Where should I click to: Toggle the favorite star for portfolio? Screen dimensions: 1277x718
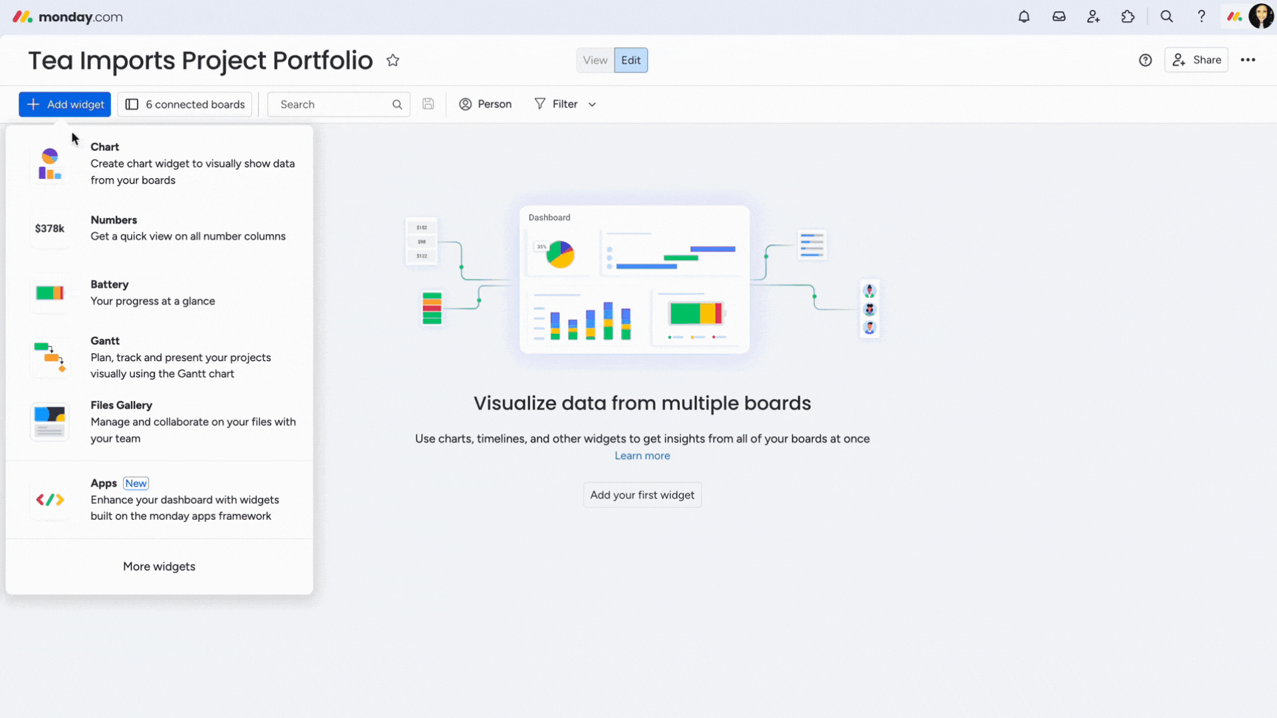393,60
